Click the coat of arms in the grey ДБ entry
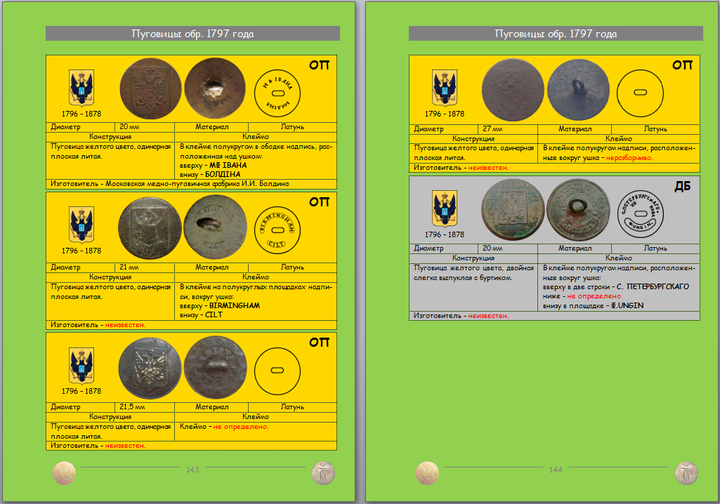The width and height of the screenshot is (720, 504). click(x=444, y=208)
